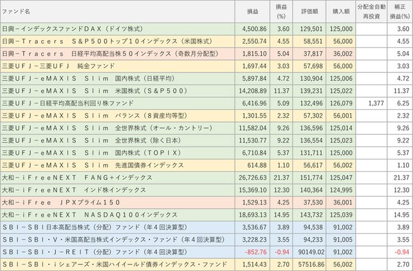Image resolution: width=413 pixels, height=271 pixels.
Task: Select the 購入額 column header
Action: (x=341, y=12)
